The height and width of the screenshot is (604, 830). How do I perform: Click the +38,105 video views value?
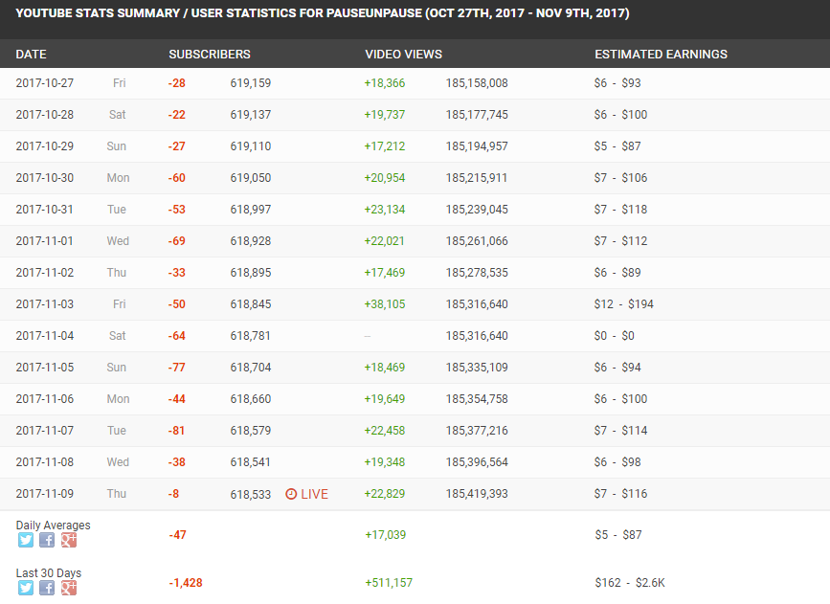tap(385, 304)
